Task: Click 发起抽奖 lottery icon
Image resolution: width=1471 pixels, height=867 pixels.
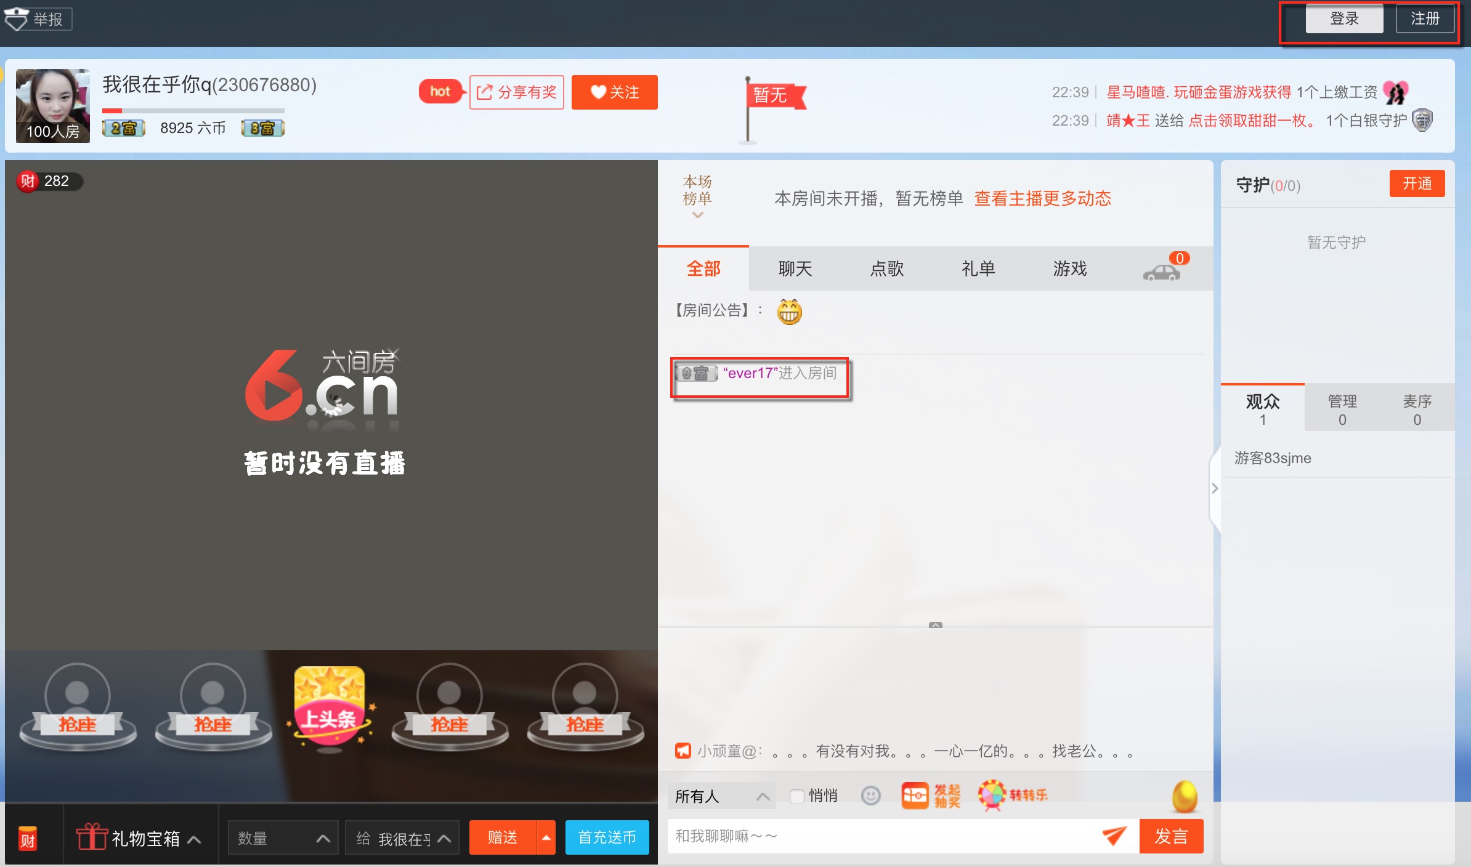Action: tap(931, 796)
